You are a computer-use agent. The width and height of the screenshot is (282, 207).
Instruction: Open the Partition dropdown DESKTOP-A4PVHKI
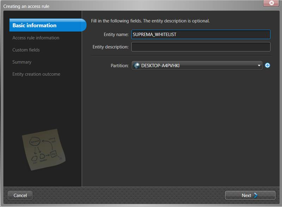coord(197,66)
